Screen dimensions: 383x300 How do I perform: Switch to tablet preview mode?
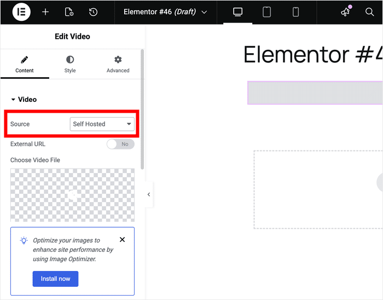267,11
